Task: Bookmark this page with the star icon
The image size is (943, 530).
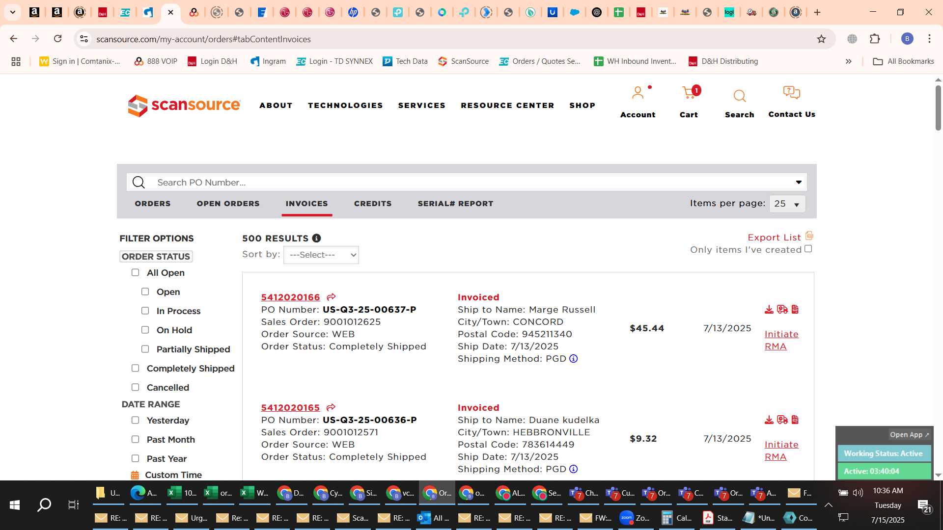Action: point(821,39)
